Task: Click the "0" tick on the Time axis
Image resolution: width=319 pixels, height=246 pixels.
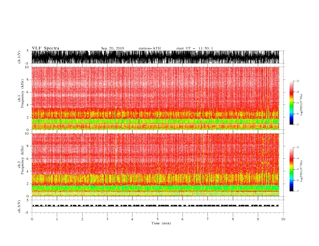Action: tap(32, 219)
